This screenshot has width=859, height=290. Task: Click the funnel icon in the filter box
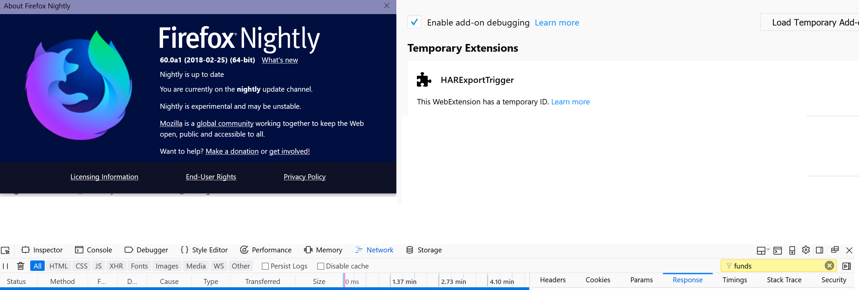tap(729, 266)
